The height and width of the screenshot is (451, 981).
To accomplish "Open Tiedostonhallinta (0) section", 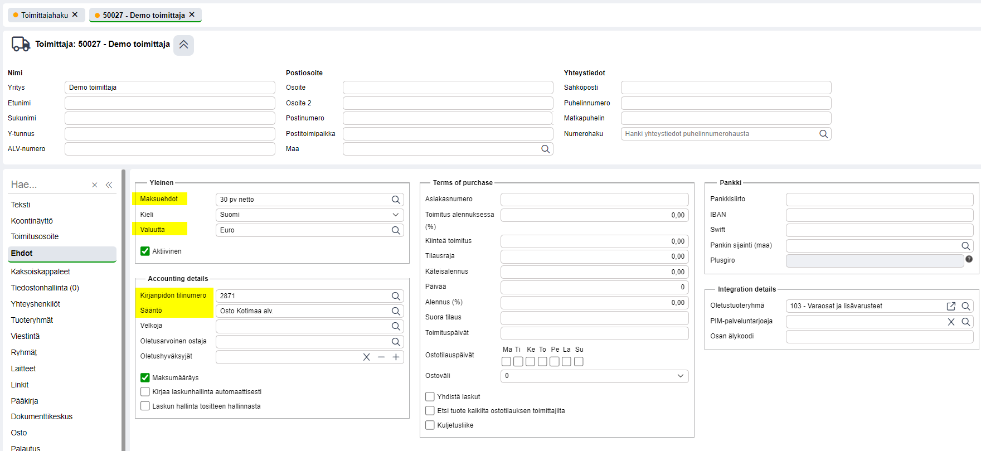I will point(45,288).
